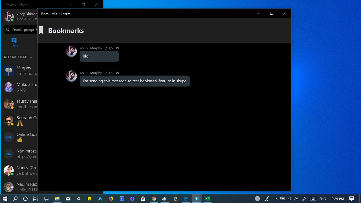Open Sticky Notes on the taskbar
Viewport: 361px width, 203px height.
89,199
